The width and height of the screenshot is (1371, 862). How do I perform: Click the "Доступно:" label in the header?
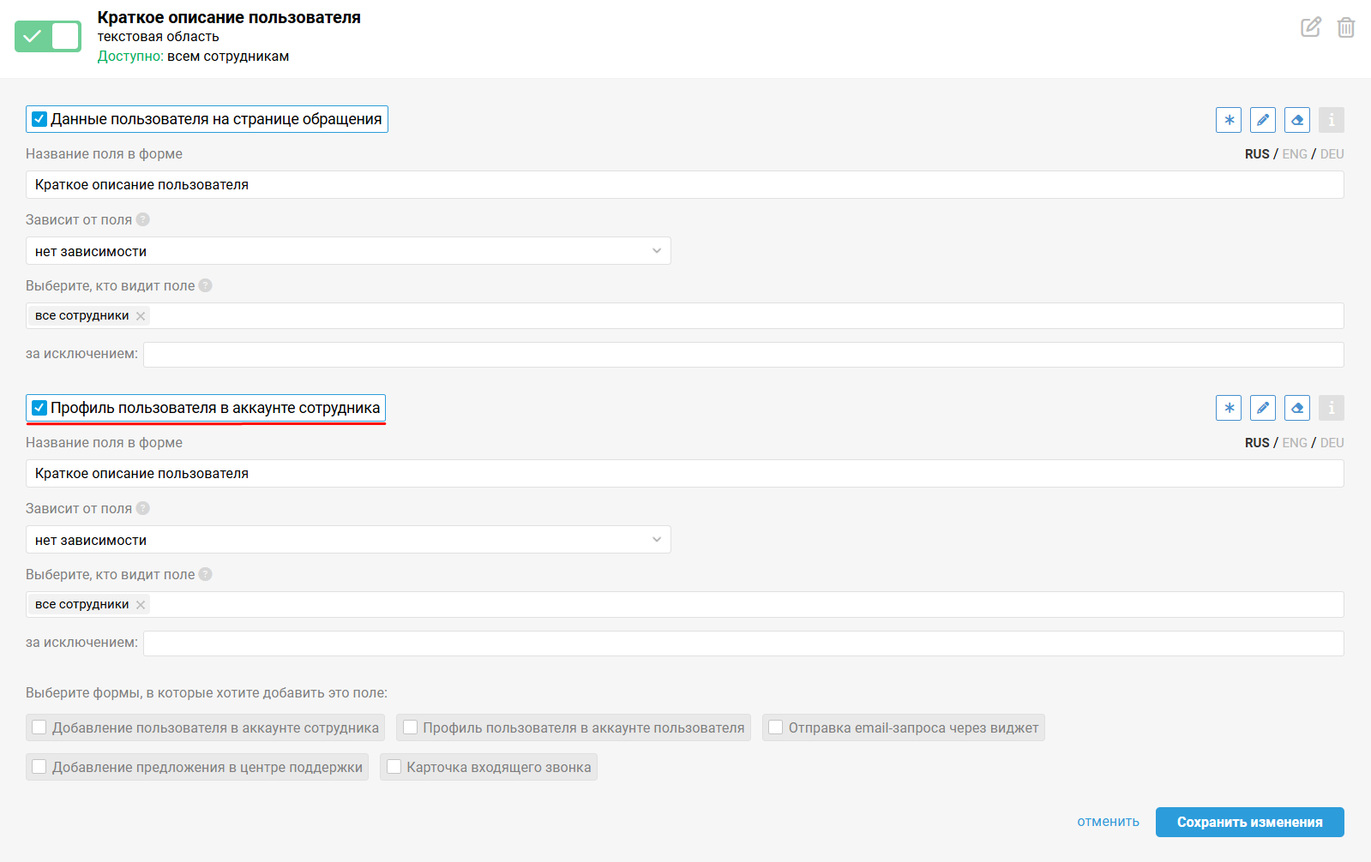pos(130,57)
